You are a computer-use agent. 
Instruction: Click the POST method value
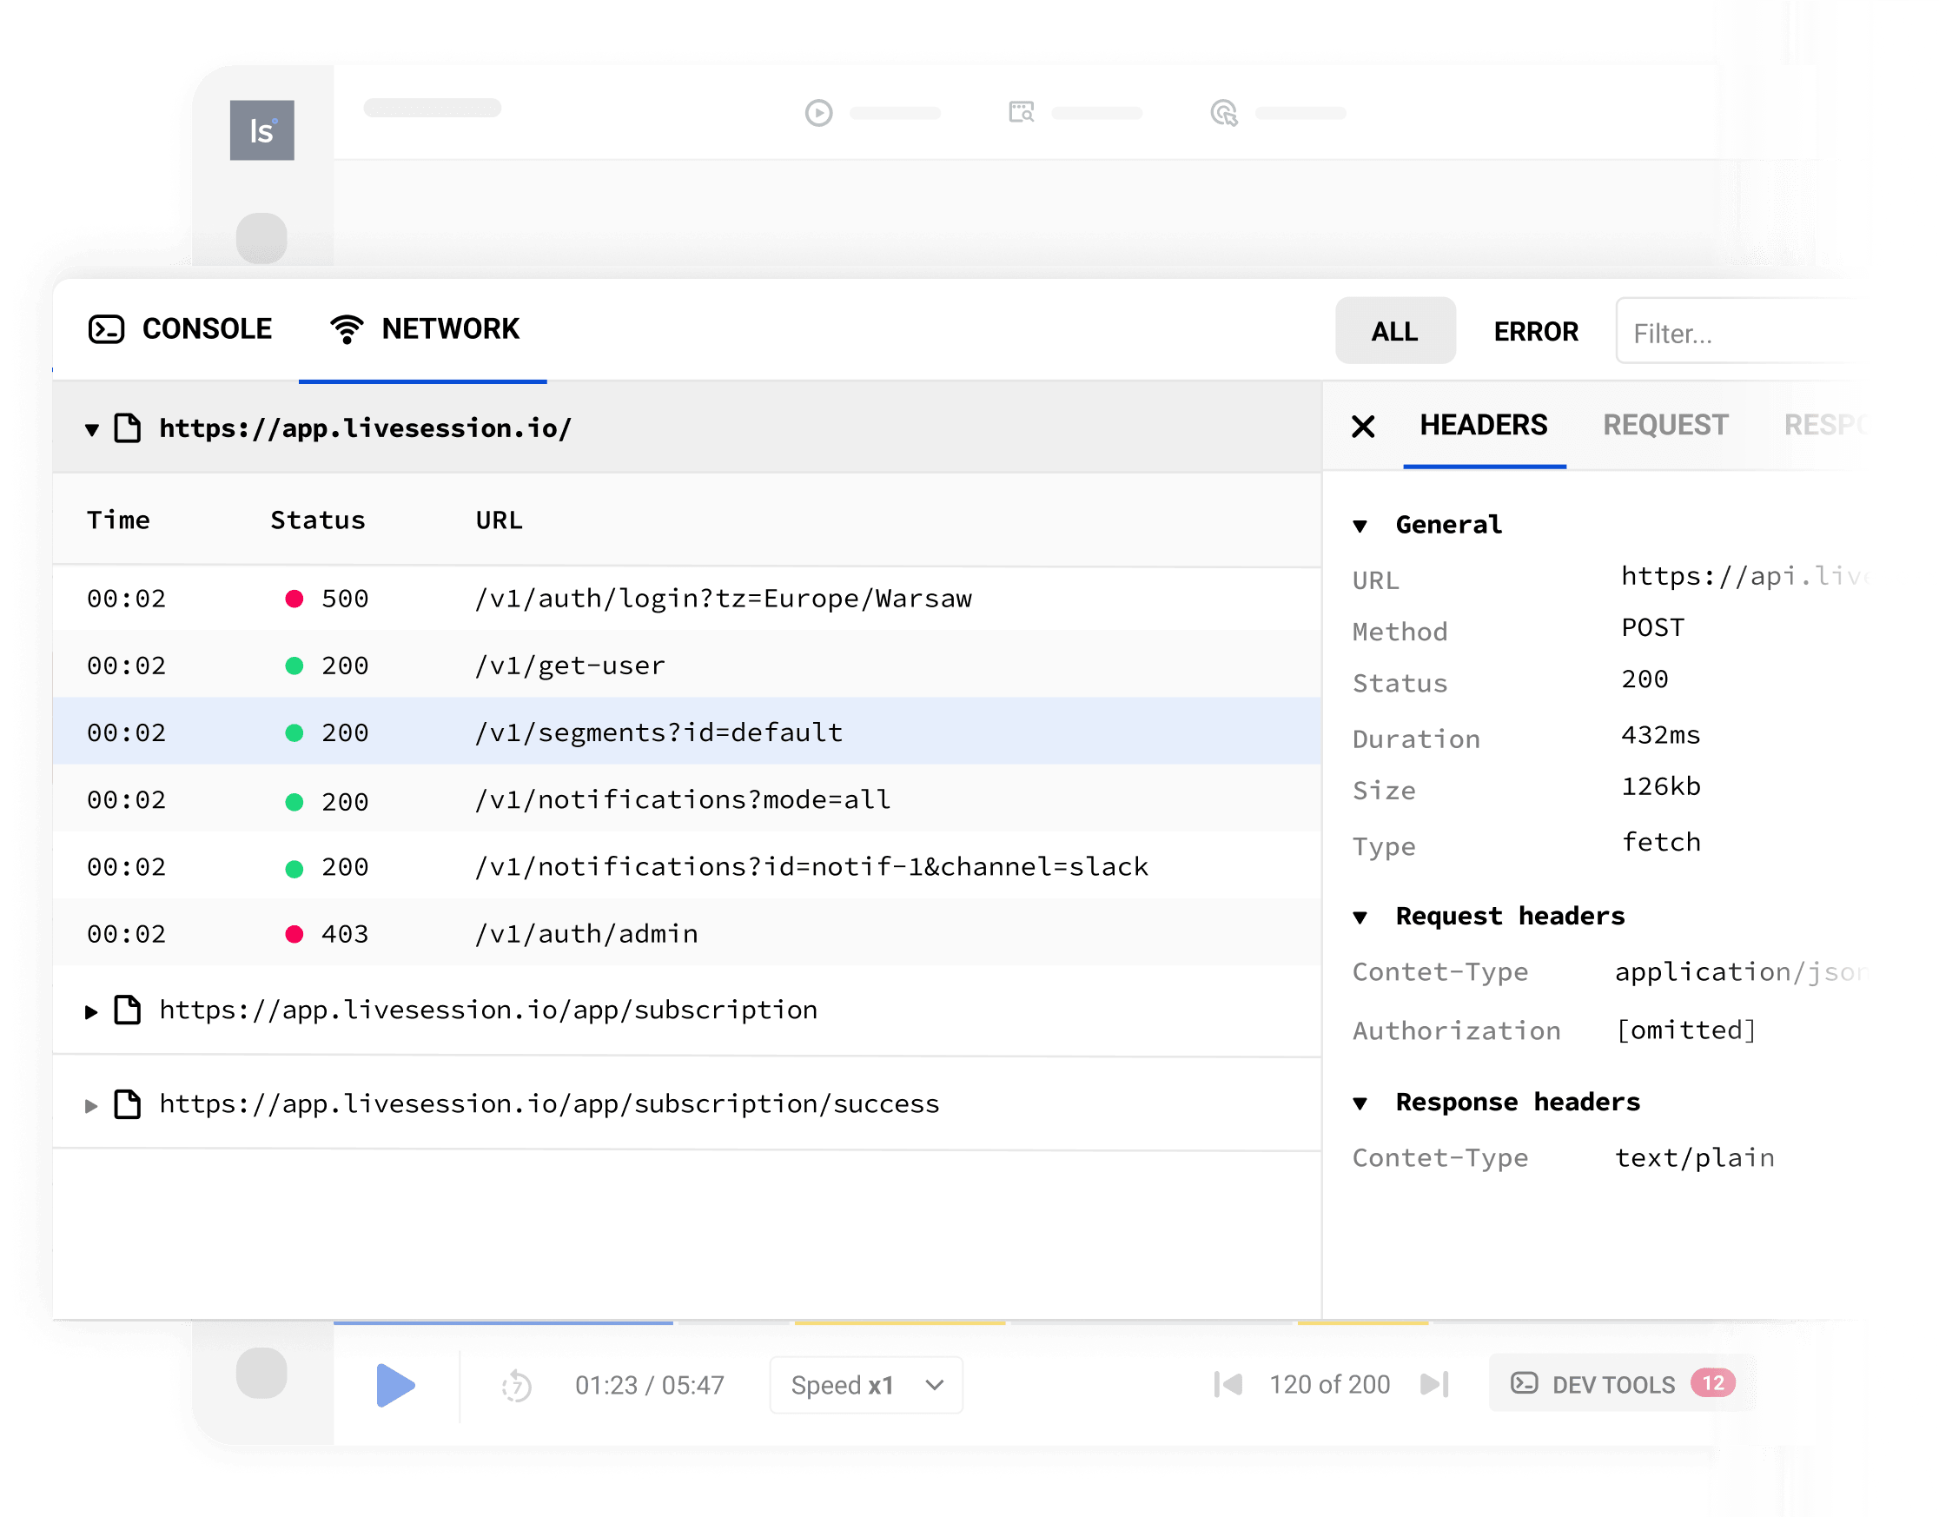tap(1652, 628)
